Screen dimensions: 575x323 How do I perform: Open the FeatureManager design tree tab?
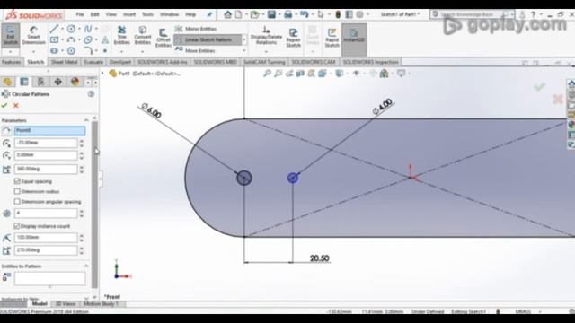[x=7, y=82]
